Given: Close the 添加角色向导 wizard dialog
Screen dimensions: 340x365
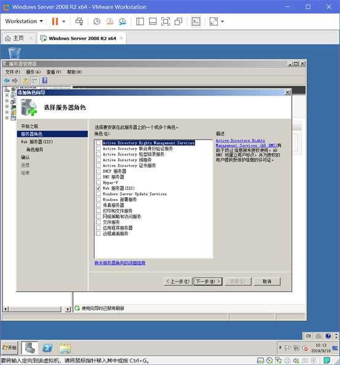Looking at the screenshot, I should click(x=287, y=92).
